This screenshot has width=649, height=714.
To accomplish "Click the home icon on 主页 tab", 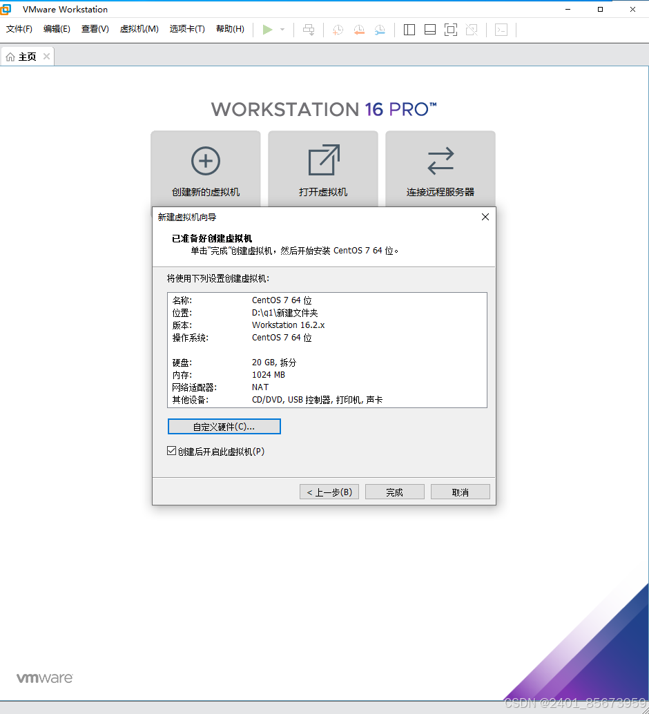I will (x=10, y=57).
